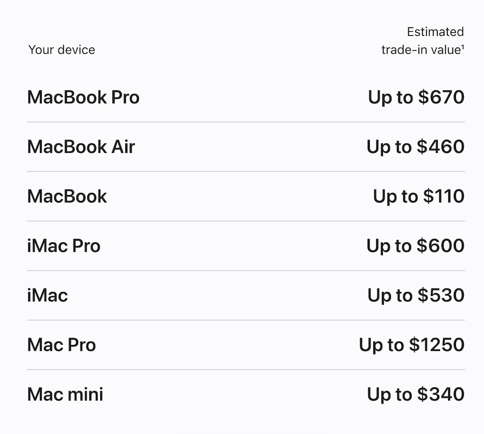Viewport: 484px width, 434px height.
Task: Click the Up to $110 amount
Action: pyautogui.click(x=418, y=196)
